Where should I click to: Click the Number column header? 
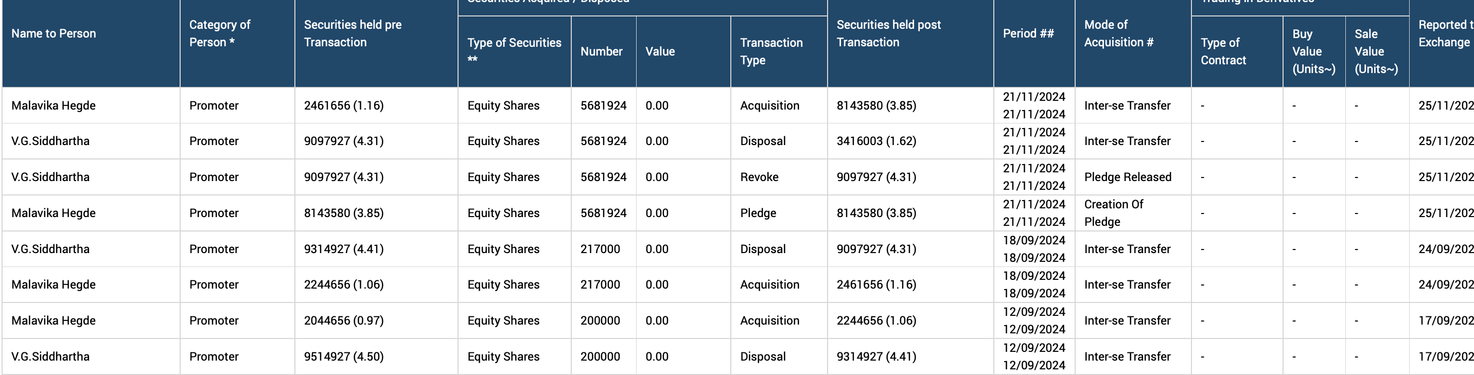tap(601, 51)
